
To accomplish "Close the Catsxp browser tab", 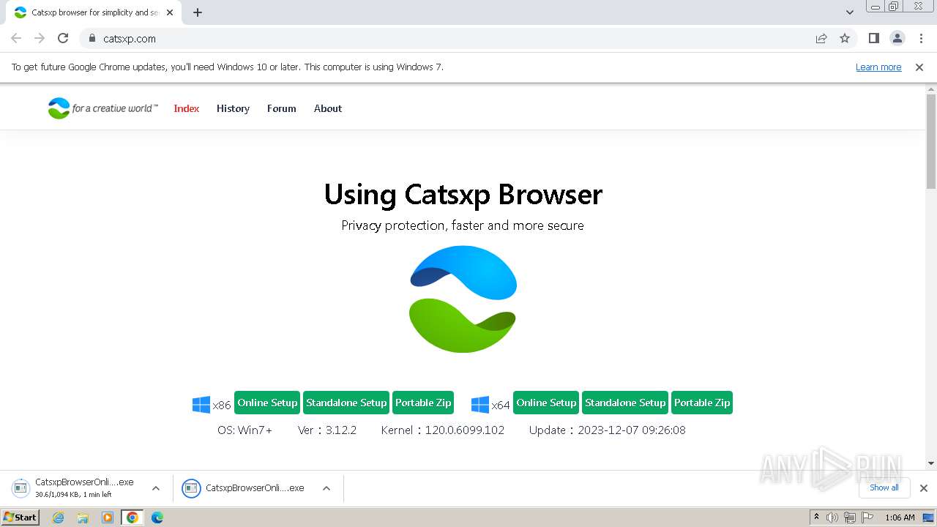I will [170, 12].
